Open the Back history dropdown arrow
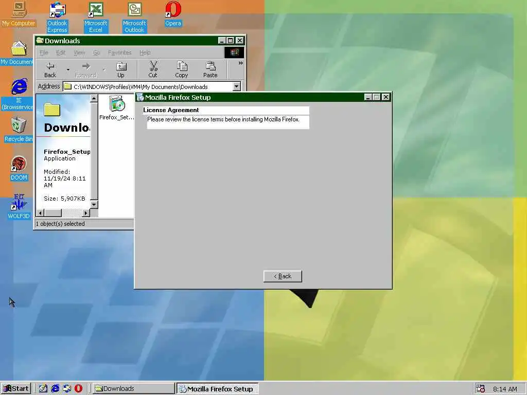 68,70
